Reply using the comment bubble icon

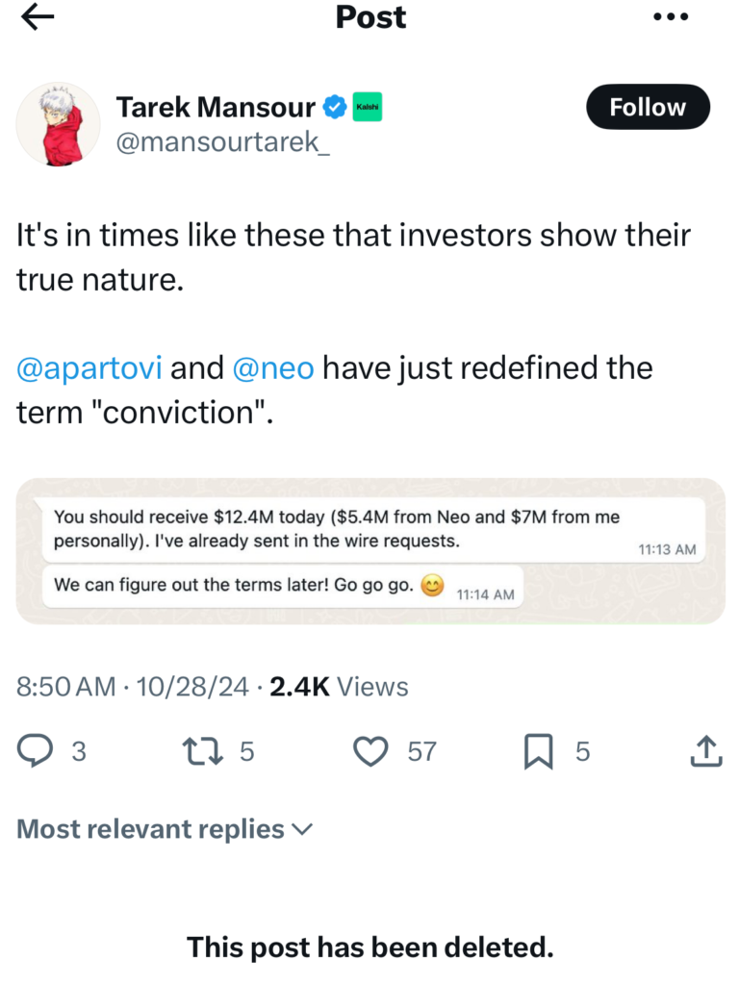(37, 751)
